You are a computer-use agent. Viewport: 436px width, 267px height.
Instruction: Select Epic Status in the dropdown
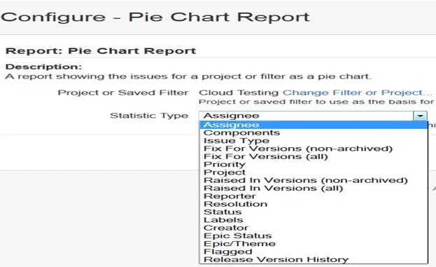[314, 236]
